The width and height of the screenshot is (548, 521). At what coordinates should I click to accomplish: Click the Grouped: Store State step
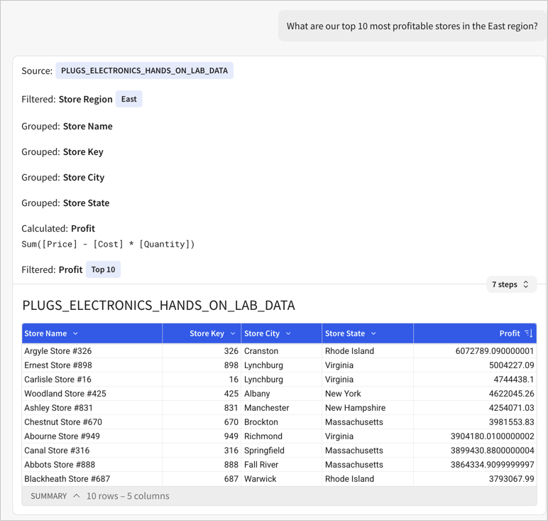(65, 203)
